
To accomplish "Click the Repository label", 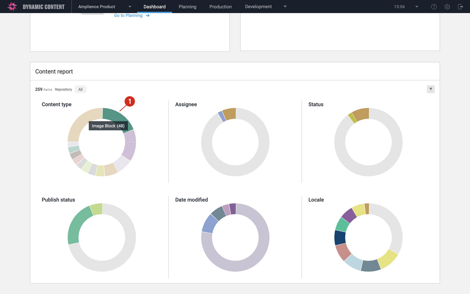I will pyautogui.click(x=63, y=89).
